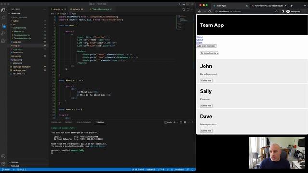Screen dimensions: 308x173
Task: Open package.json in the file explorer
Action: [x=27, y=70]
